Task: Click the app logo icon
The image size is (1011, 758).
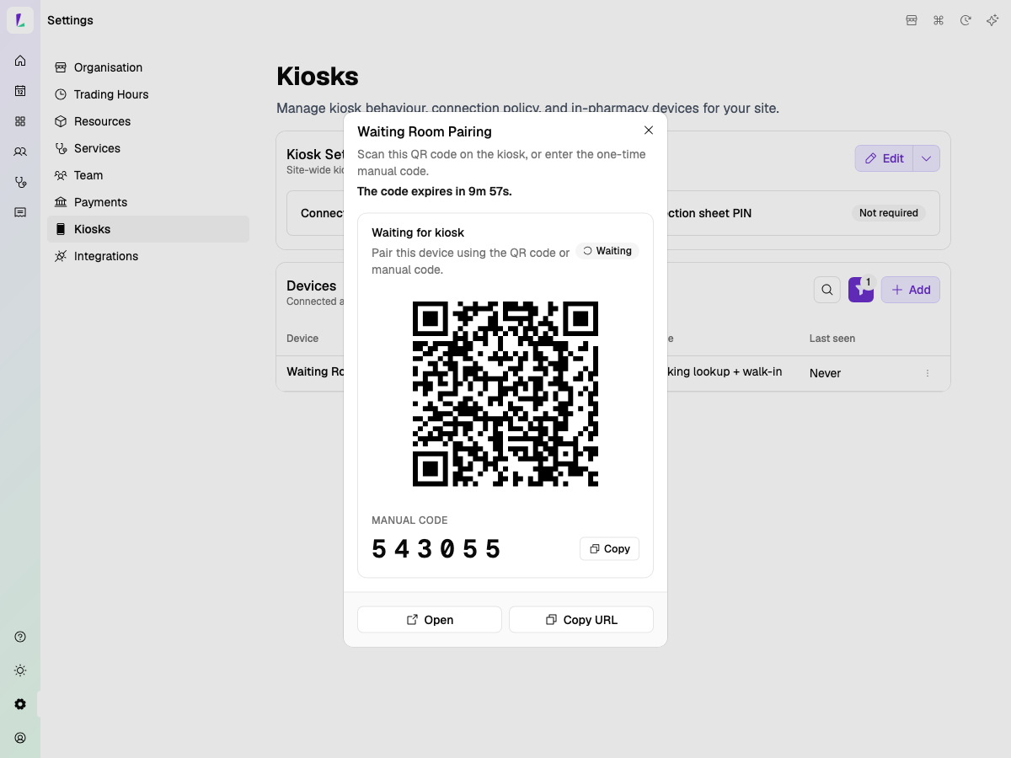Action: 20,20
